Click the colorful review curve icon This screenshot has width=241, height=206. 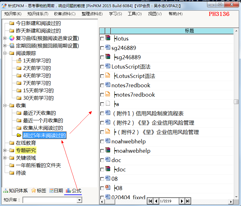tap(12, 38)
